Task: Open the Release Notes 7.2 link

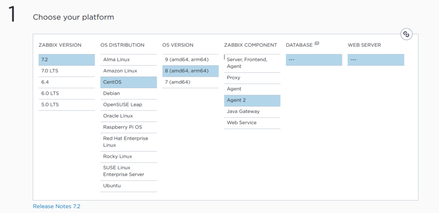Action: [x=57, y=207]
